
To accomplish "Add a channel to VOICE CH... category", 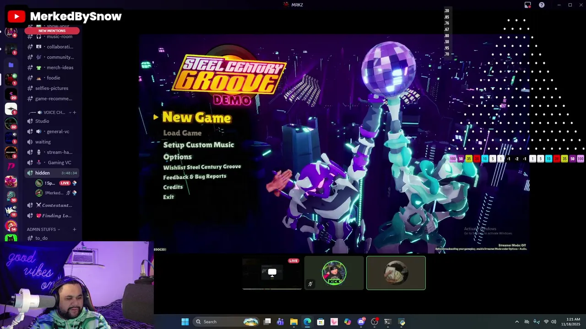I will pyautogui.click(x=74, y=112).
